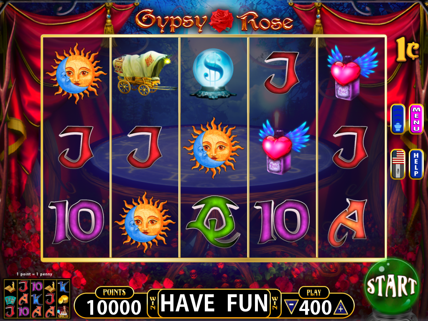Select the 1¢ denomination indicator
The image size is (428, 321).
pos(407,49)
